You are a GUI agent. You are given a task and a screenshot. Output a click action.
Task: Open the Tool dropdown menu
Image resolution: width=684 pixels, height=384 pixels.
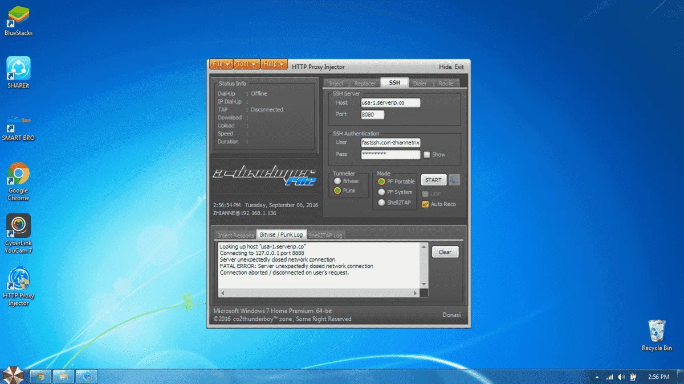coord(247,64)
